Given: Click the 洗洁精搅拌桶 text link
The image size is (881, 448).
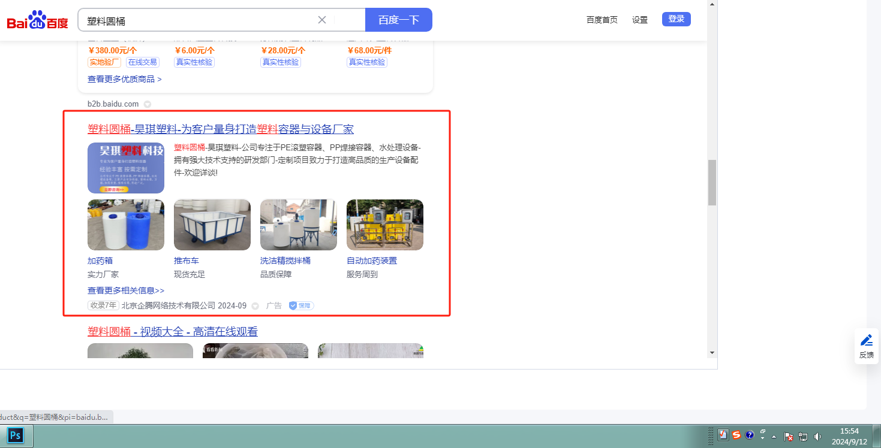Looking at the screenshot, I should tap(285, 261).
